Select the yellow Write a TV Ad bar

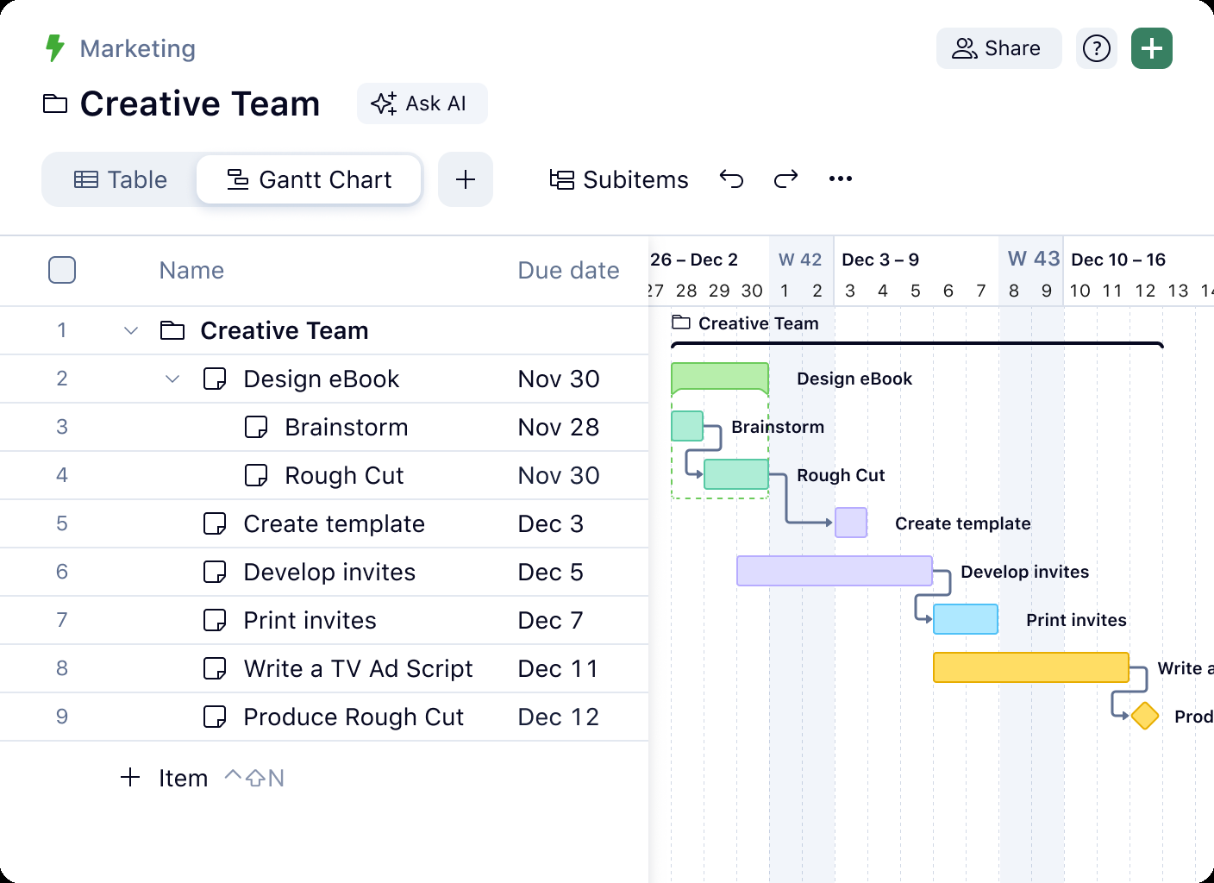1031,667
